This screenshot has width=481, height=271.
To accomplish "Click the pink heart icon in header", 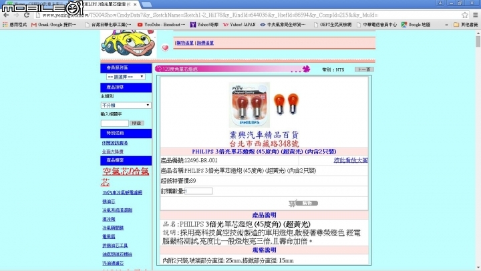I will tap(165, 47).
